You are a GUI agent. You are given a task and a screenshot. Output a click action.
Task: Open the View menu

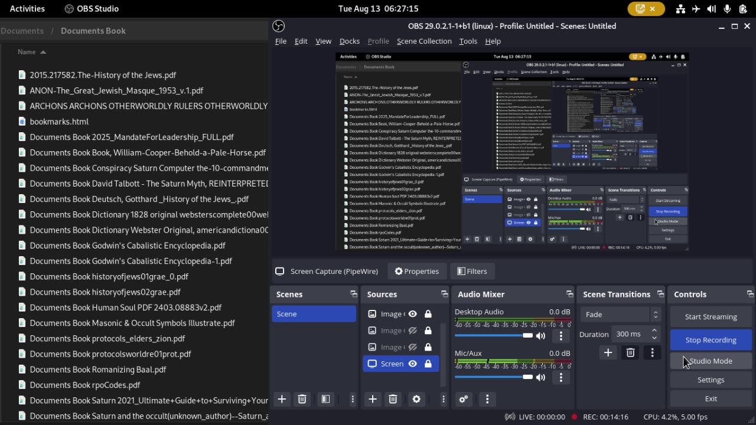coord(323,41)
